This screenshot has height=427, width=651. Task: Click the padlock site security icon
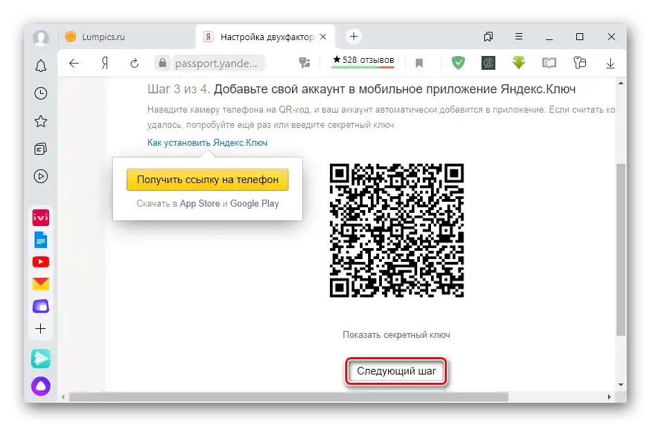[163, 63]
